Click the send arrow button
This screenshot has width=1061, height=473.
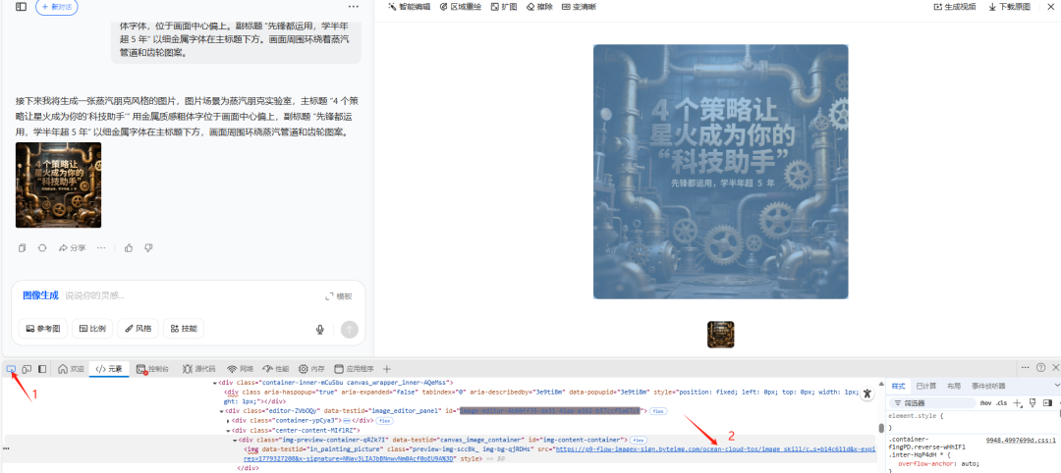[349, 329]
